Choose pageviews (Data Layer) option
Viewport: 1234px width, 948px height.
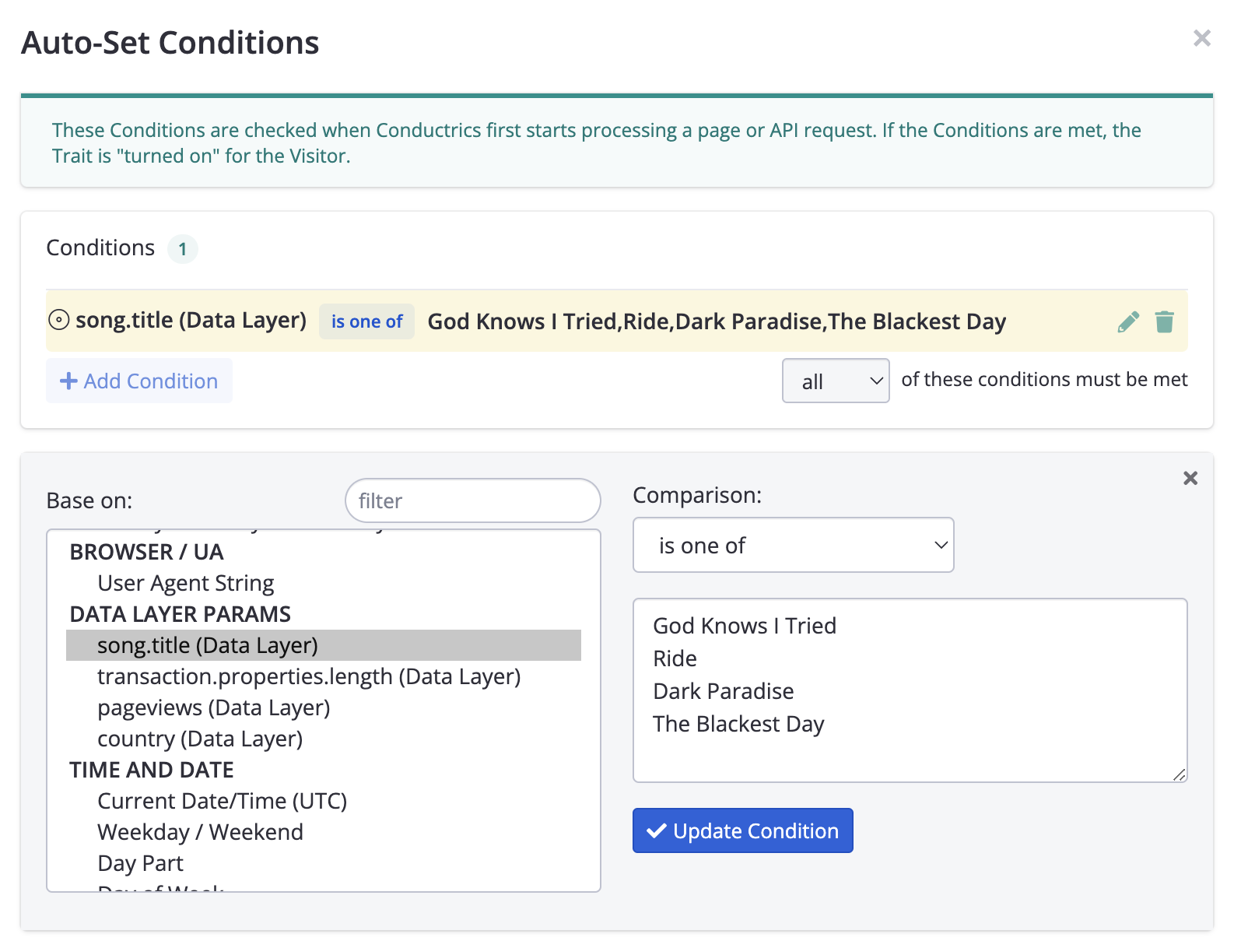[x=213, y=707]
